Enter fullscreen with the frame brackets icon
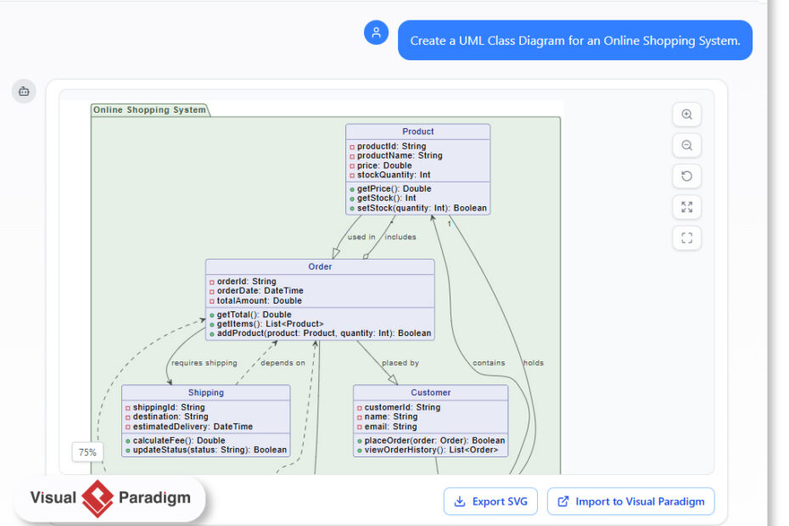The image size is (789, 526). point(686,238)
